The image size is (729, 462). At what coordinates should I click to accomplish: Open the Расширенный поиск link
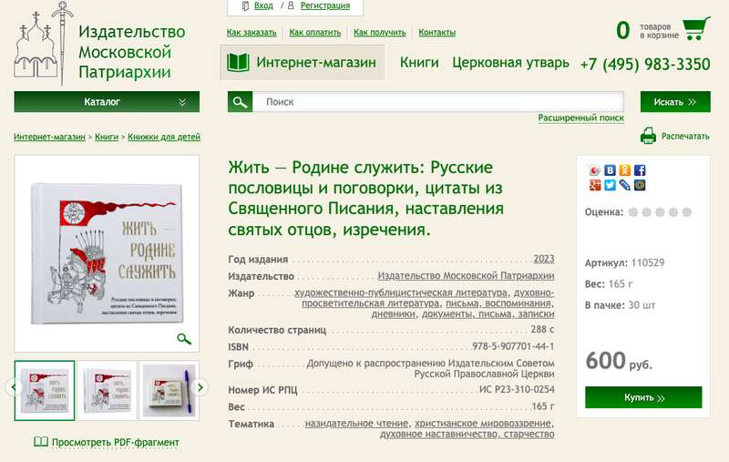[x=580, y=118]
